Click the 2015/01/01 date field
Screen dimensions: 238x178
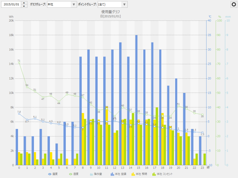pos(11,4)
